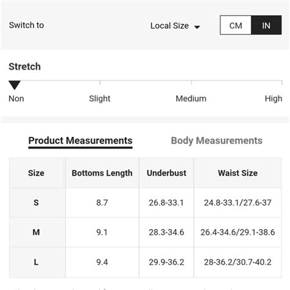290x290 pixels.
Task: Click the Size column header
Action: click(x=36, y=173)
